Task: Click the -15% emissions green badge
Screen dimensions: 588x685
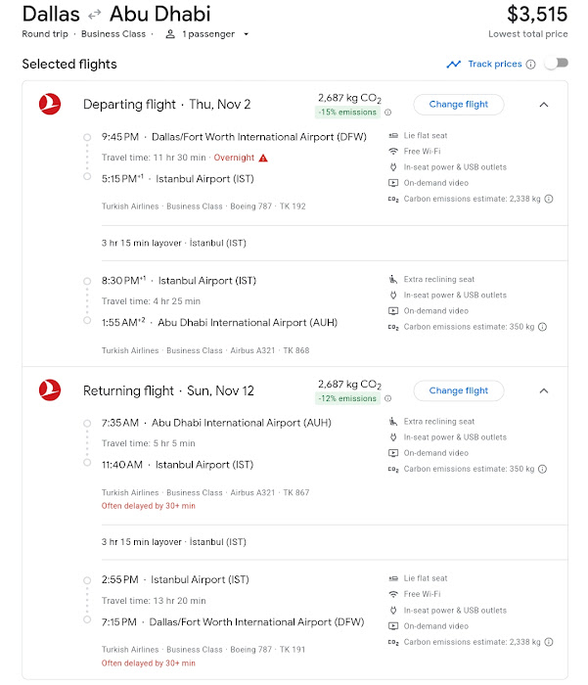Action: point(347,113)
